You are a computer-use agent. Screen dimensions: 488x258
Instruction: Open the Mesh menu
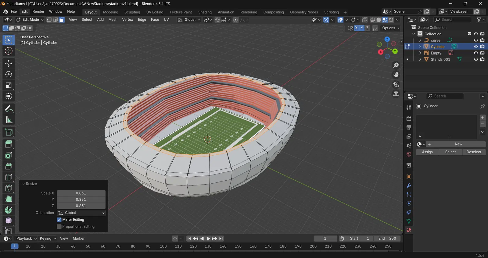(x=113, y=20)
